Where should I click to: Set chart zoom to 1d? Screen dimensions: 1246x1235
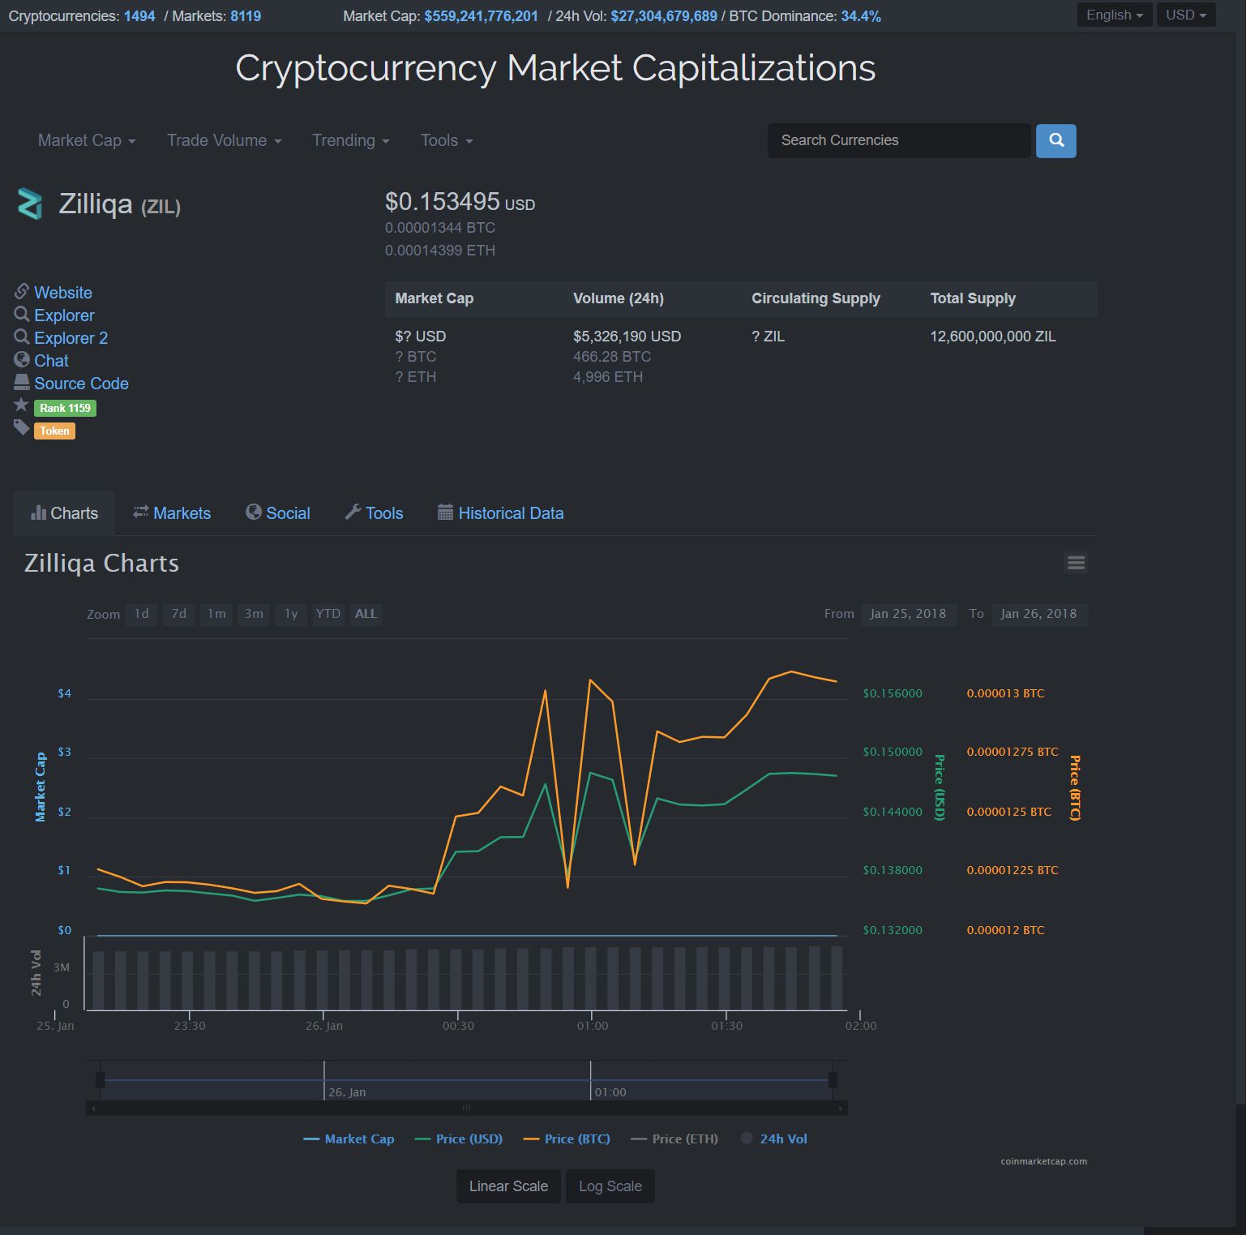[142, 614]
